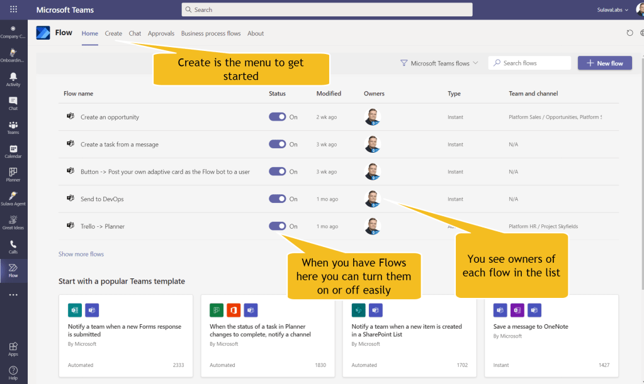The height and width of the screenshot is (384, 644).
Task: Expand the Microsoft Teams flows filter dropdown
Action: [439, 63]
